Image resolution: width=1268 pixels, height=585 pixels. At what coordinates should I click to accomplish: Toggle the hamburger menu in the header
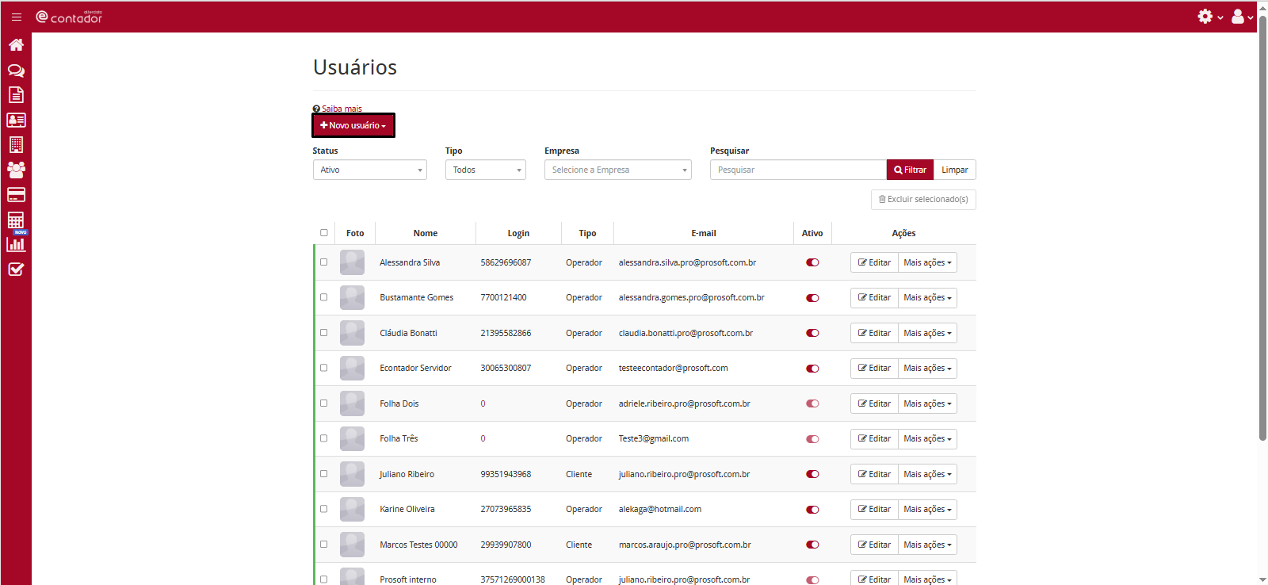click(17, 17)
